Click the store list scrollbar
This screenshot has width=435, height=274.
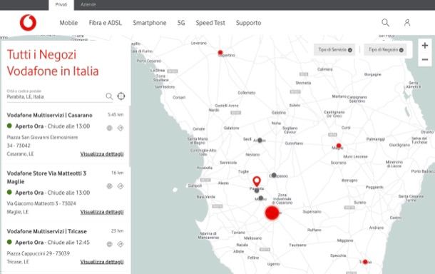click(130, 136)
